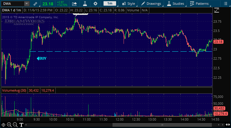This screenshot has width=231, height=128.
Task: Click the link/clip symbol icon
Action: coord(35,4)
